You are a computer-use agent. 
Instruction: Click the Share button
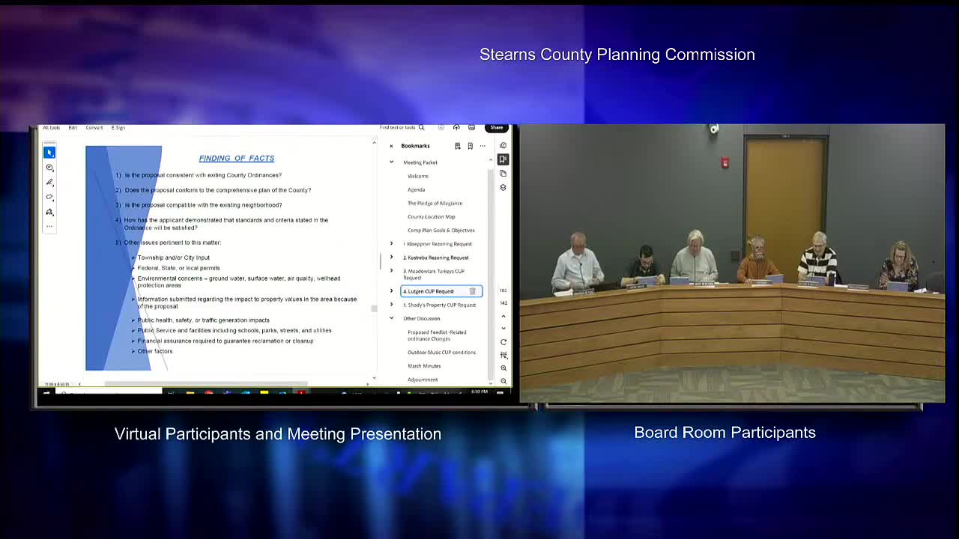tap(496, 128)
